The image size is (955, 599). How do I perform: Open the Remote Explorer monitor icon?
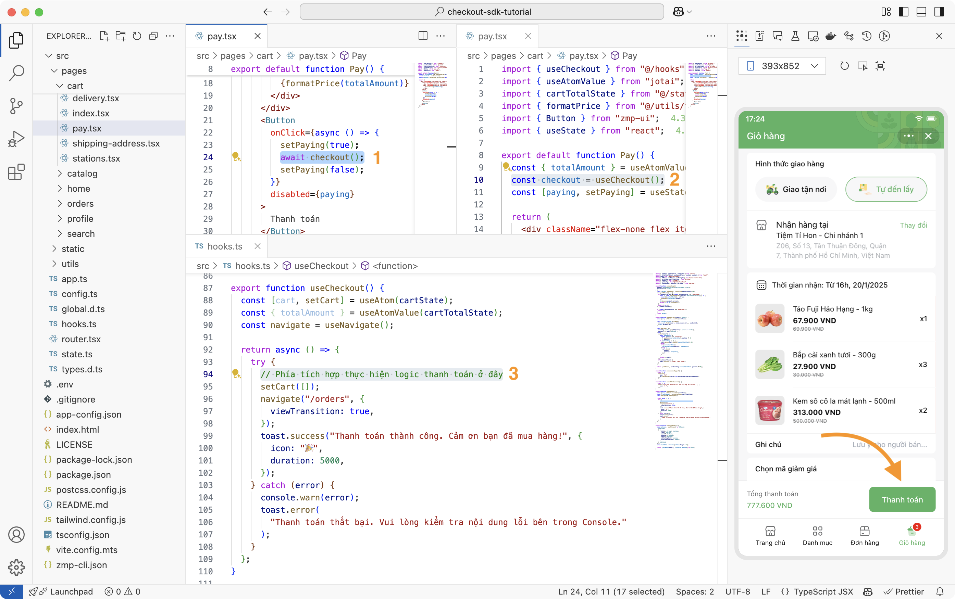pos(813,36)
